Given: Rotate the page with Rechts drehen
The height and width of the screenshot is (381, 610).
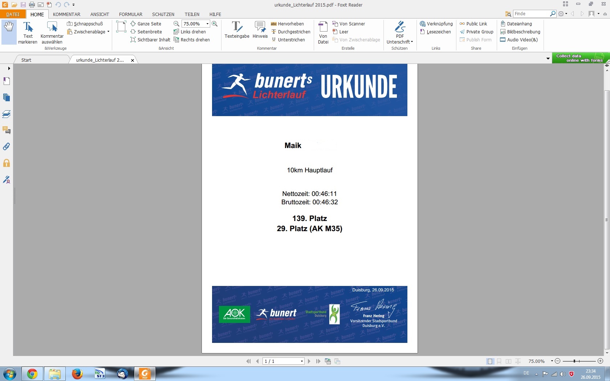Looking at the screenshot, I should click(x=192, y=40).
